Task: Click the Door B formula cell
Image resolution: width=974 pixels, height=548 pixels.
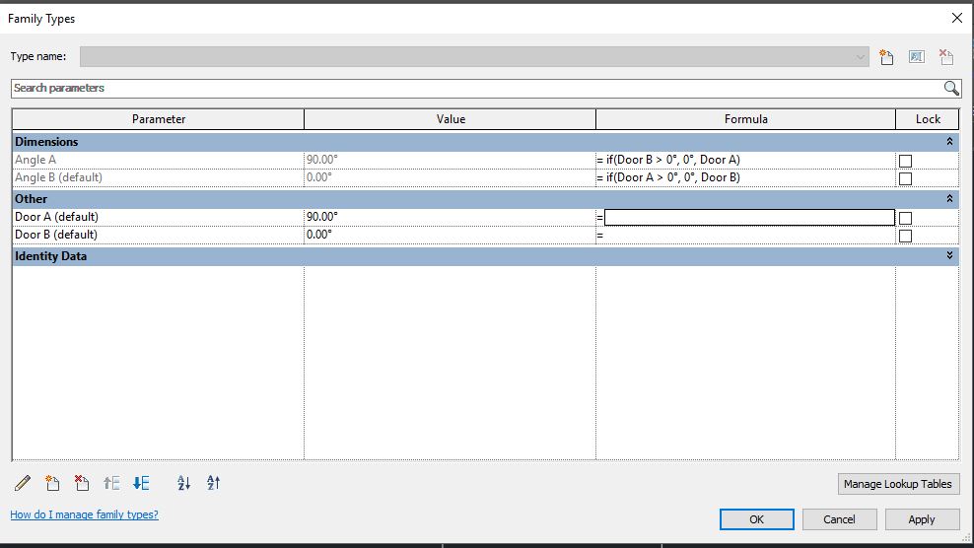Action: click(x=745, y=235)
